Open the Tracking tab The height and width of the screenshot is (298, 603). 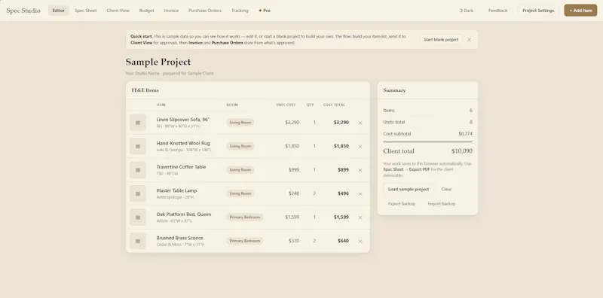click(240, 11)
